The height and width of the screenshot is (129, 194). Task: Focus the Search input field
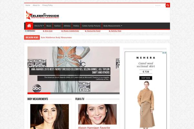[159, 5]
